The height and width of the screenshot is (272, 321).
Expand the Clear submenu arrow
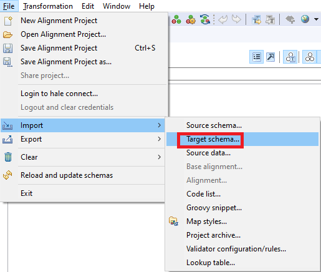tap(159, 157)
